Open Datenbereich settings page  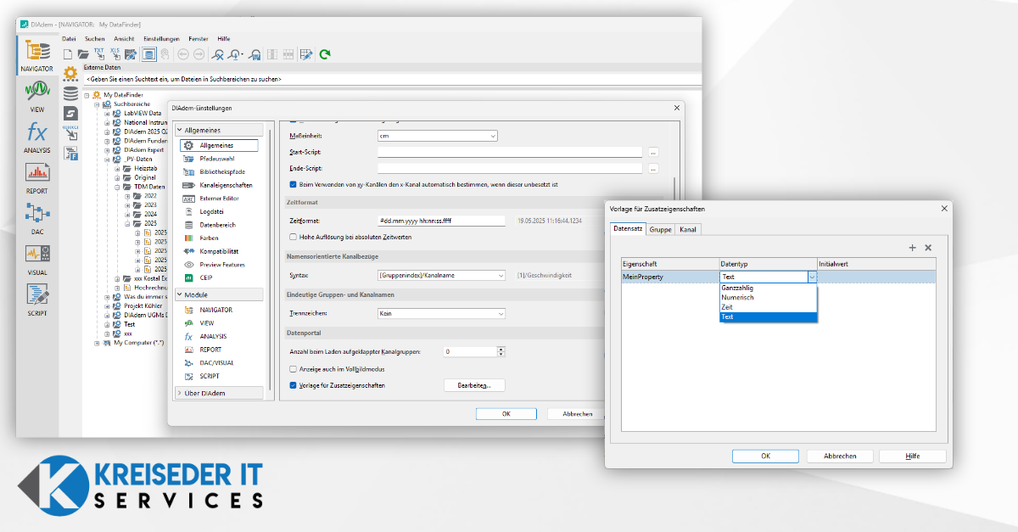217,225
